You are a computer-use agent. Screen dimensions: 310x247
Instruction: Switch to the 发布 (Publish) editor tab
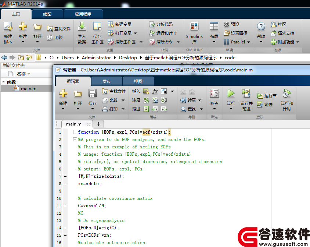[107, 81]
